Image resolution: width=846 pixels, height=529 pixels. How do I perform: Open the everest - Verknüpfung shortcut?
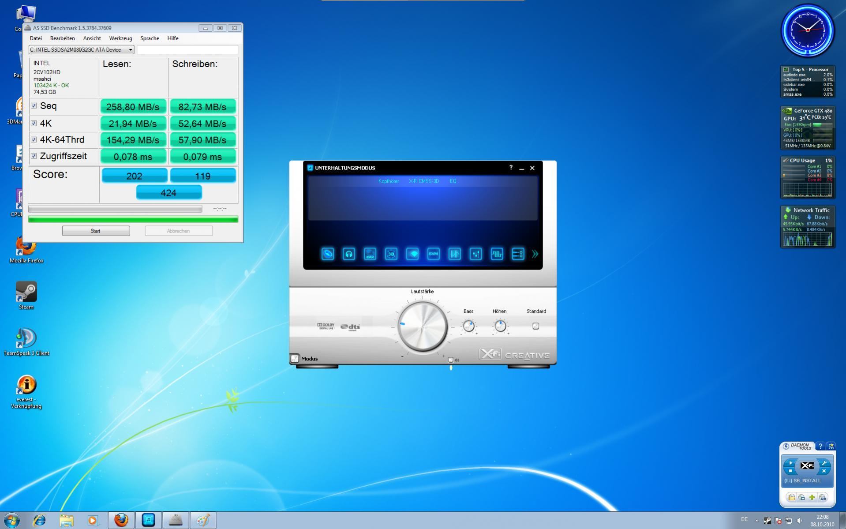click(26, 392)
